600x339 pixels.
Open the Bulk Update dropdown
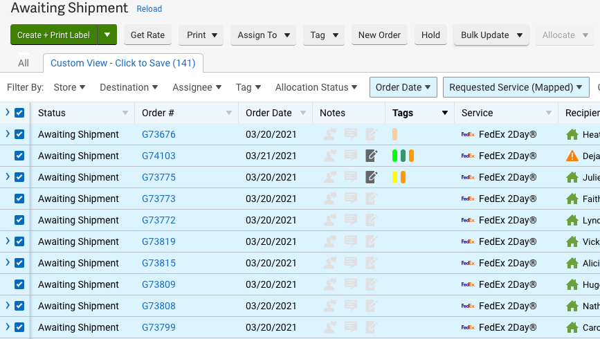pos(491,35)
